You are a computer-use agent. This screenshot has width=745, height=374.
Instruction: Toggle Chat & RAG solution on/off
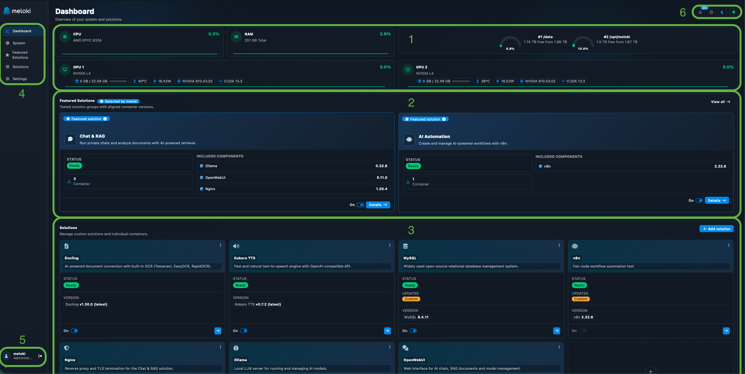pos(360,205)
